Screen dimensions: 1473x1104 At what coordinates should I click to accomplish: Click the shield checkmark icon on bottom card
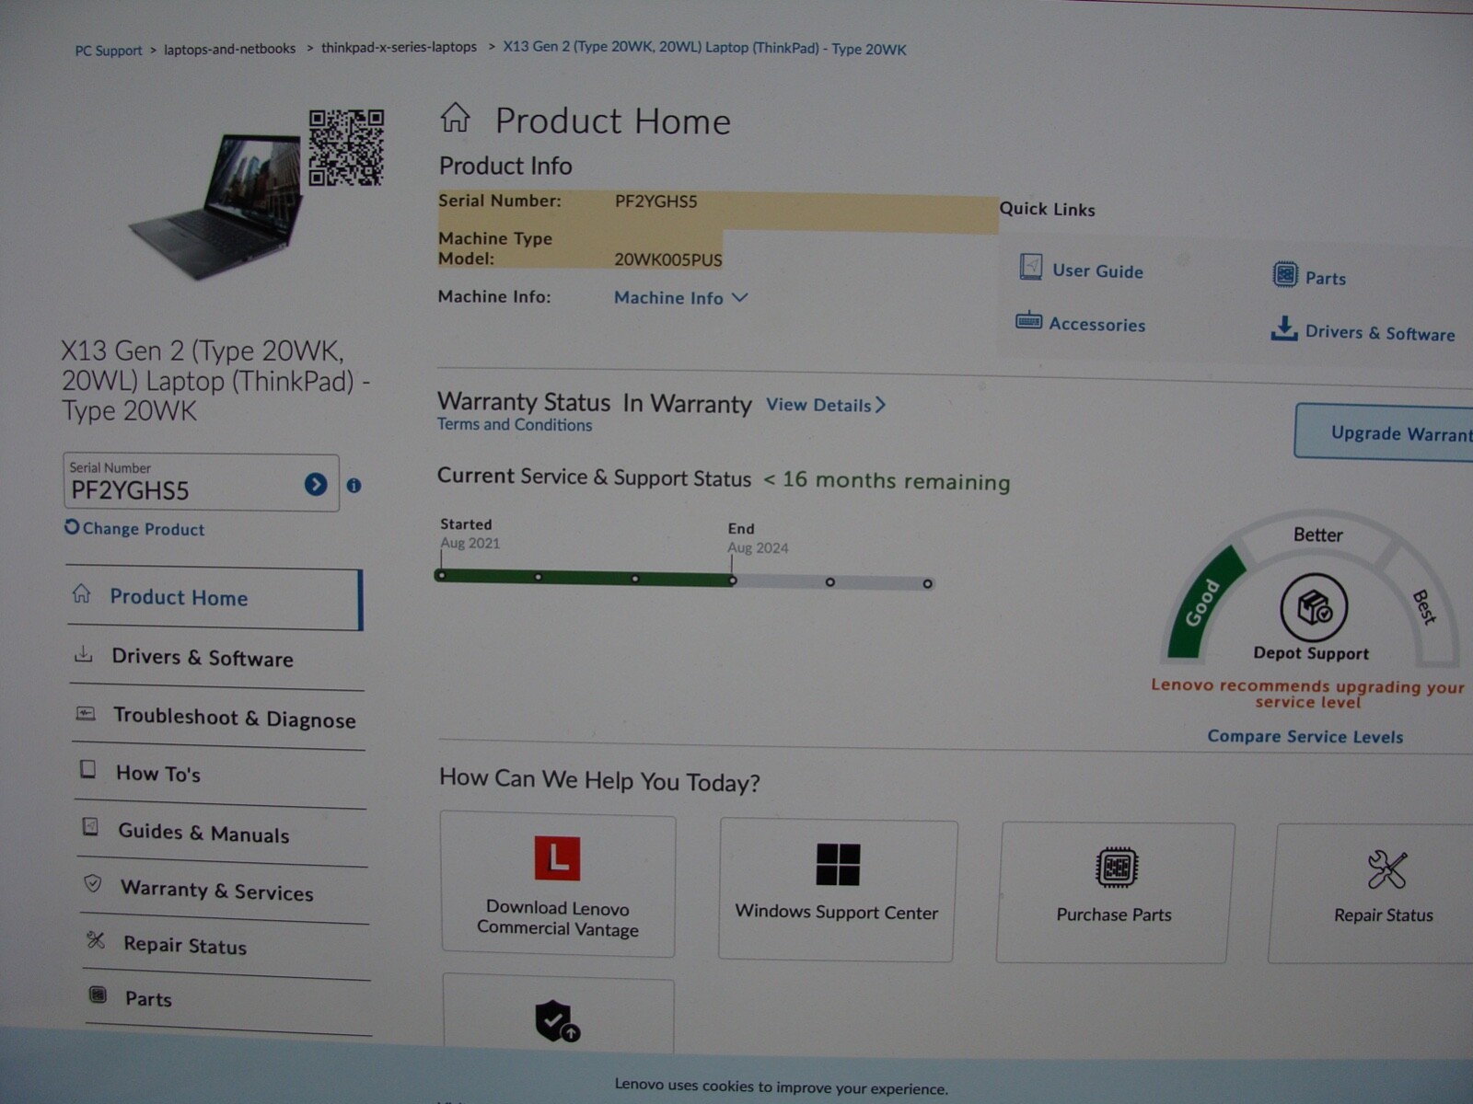(557, 1021)
